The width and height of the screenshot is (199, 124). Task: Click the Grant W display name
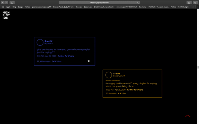tap(48, 41)
